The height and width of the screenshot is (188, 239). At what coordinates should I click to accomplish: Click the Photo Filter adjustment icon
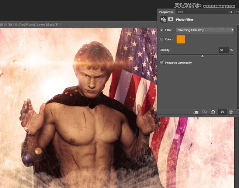[163, 20]
